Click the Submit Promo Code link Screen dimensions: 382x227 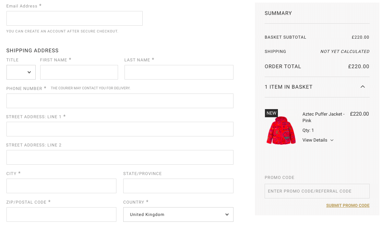click(x=348, y=205)
